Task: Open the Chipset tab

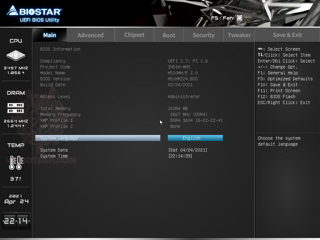Action: pyautogui.click(x=134, y=35)
